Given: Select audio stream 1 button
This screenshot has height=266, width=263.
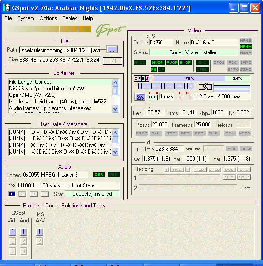Looking at the screenshot, I should (x=11, y=194).
